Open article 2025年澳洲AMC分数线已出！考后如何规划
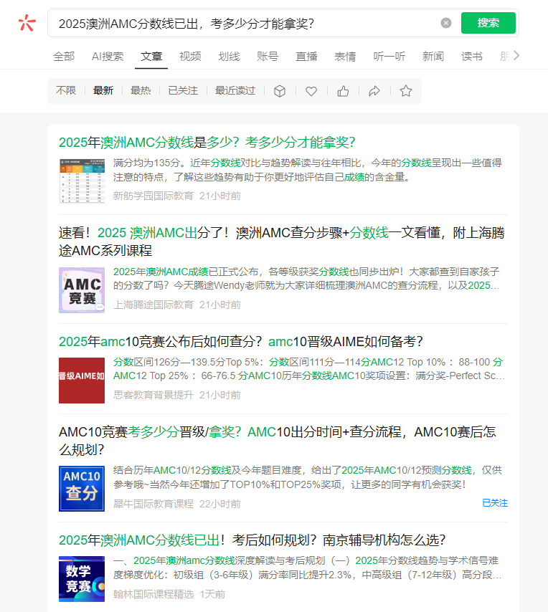 click(252, 540)
